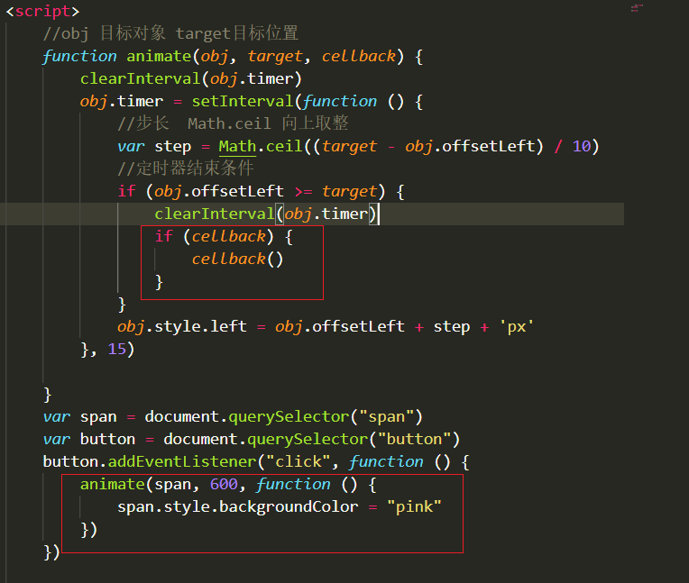Image resolution: width=689 pixels, height=583 pixels.
Task: Click the setInterval call name
Action: coord(242,102)
